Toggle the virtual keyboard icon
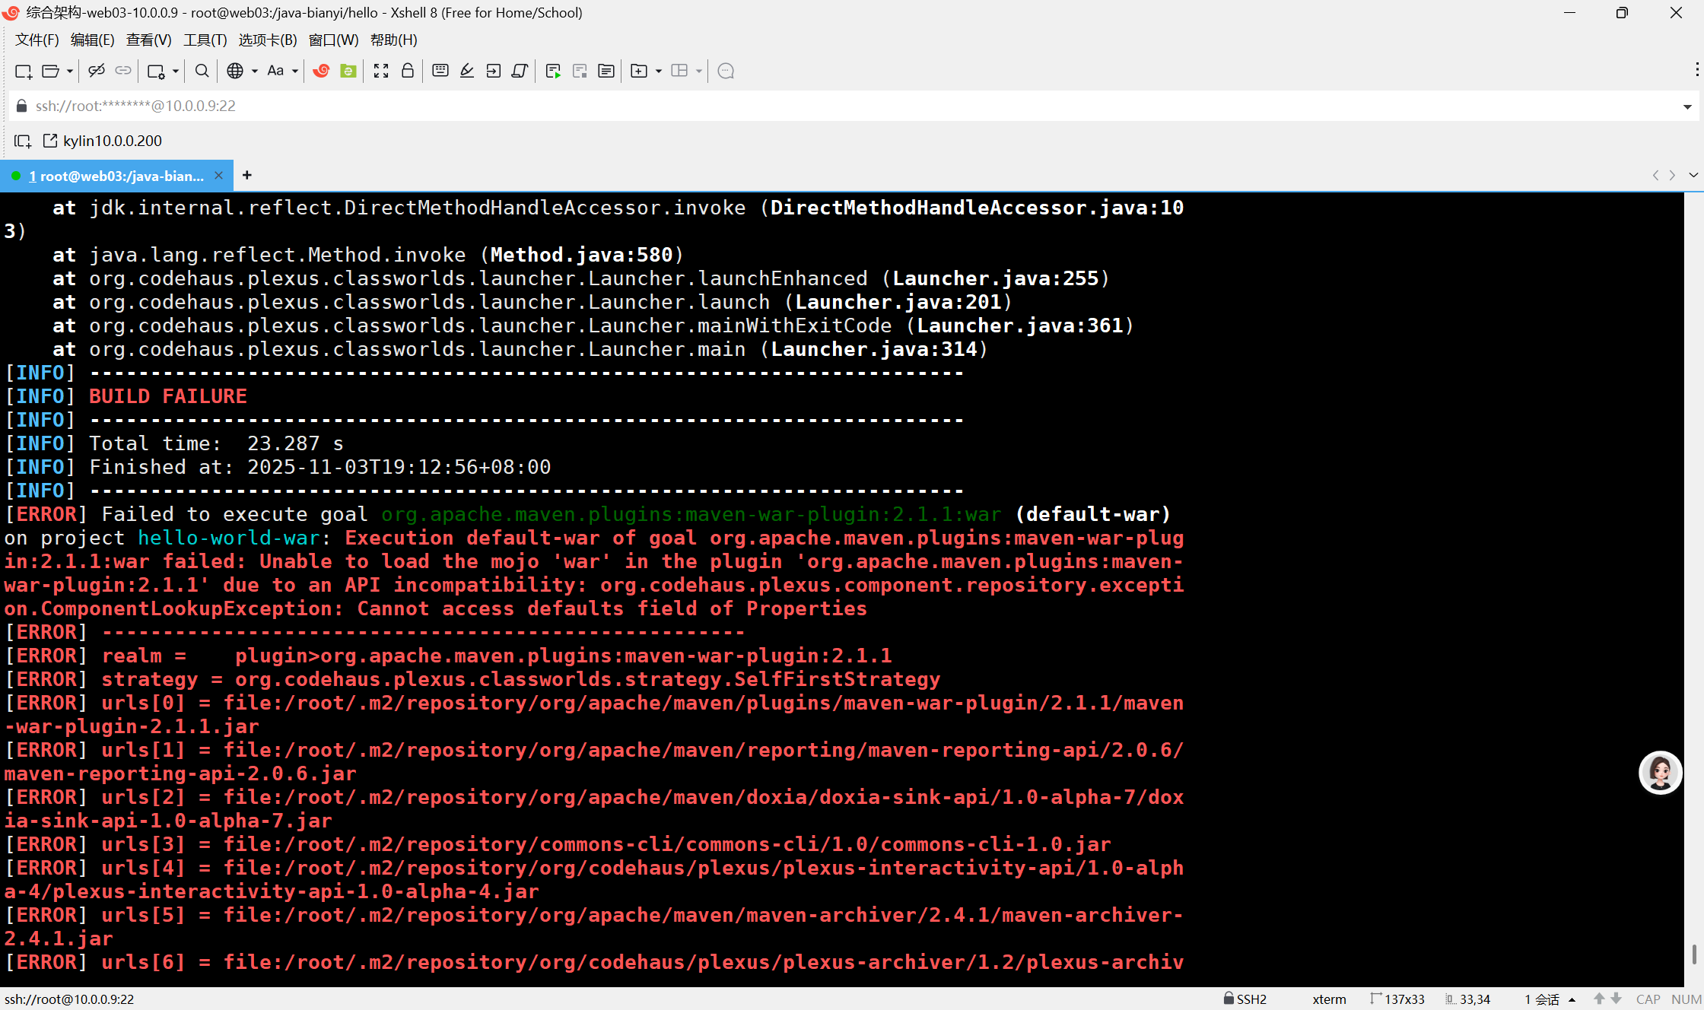The height and width of the screenshot is (1010, 1704). (440, 71)
